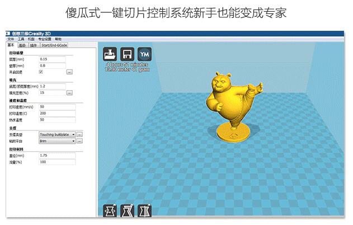This screenshot has height=225, width=353.
Task: Open the 机型 menu
Action: coord(31,39)
